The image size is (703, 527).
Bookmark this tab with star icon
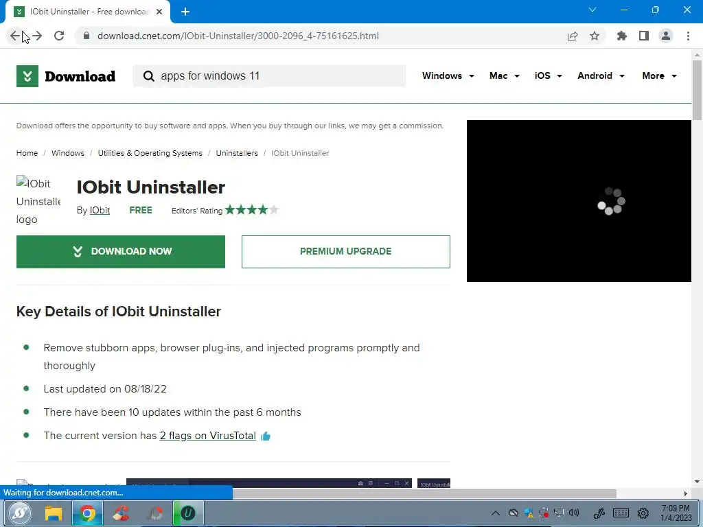595,36
